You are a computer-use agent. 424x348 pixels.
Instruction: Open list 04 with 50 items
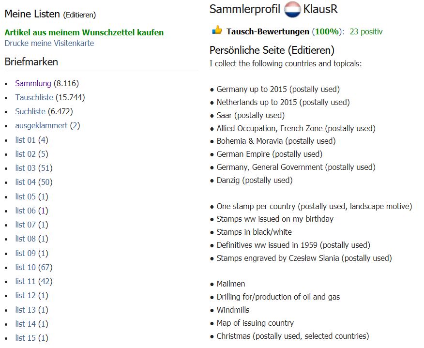coord(26,182)
